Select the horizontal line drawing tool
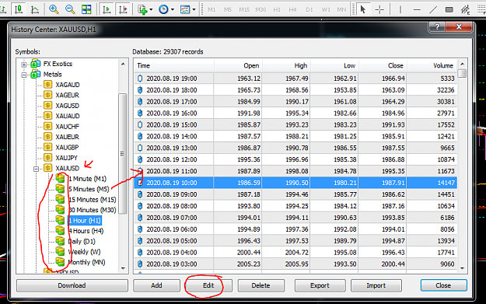Screen dimensions: 486x304 click(417, 9)
